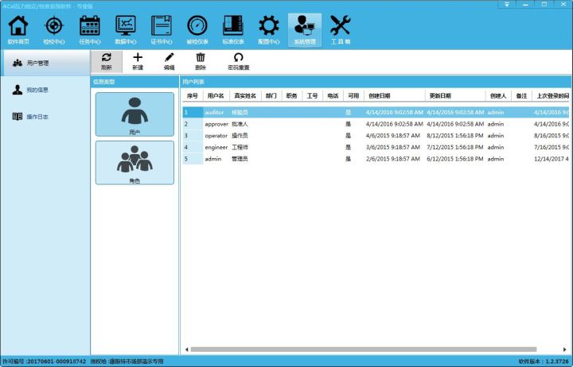Click the 刷新 refresh toolbar button

106,61
